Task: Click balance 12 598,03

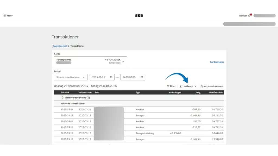Action: [x=217, y=139]
